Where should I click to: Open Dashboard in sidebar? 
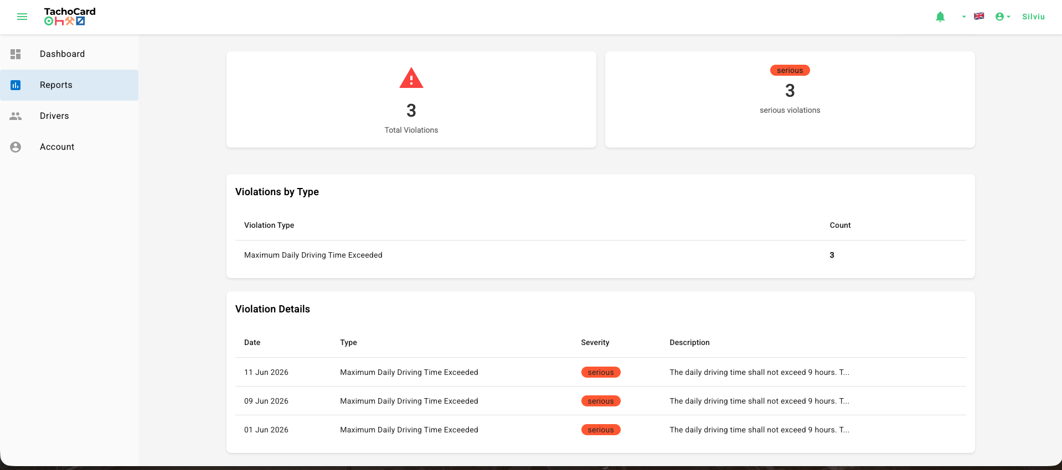69,54
